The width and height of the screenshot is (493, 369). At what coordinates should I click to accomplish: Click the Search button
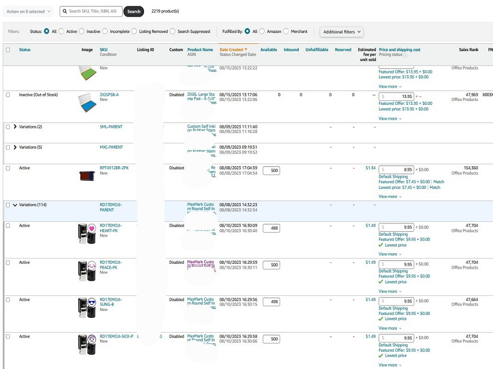[x=134, y=11]
